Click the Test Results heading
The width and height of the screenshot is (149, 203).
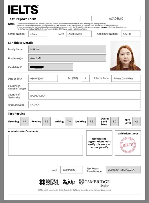point(17,114)
